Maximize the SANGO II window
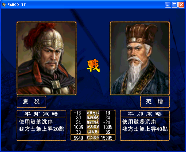 click(x=175, y=5)
